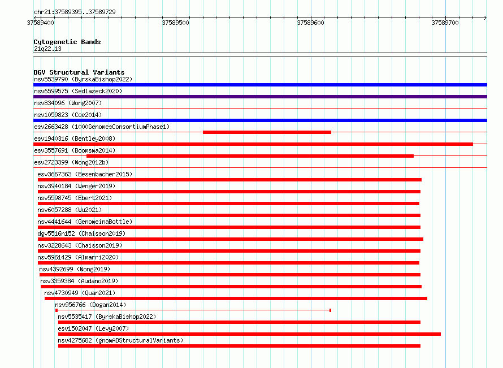Click the chr21:37589395..37589729 range label
The width and height of the screenshot is (503, 368).
pyautogui.click(x=75, y=12)
